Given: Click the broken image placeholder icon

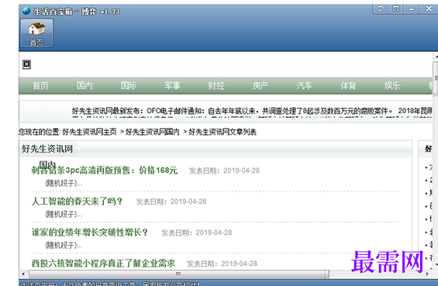Looking at the screenshot, I should (x=26, y=64).
